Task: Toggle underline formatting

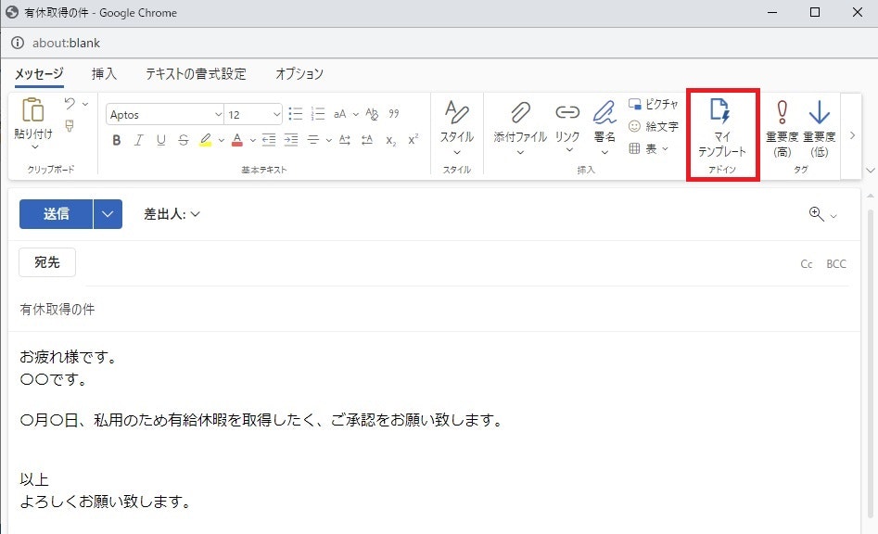Action: [x=161, y=141]
